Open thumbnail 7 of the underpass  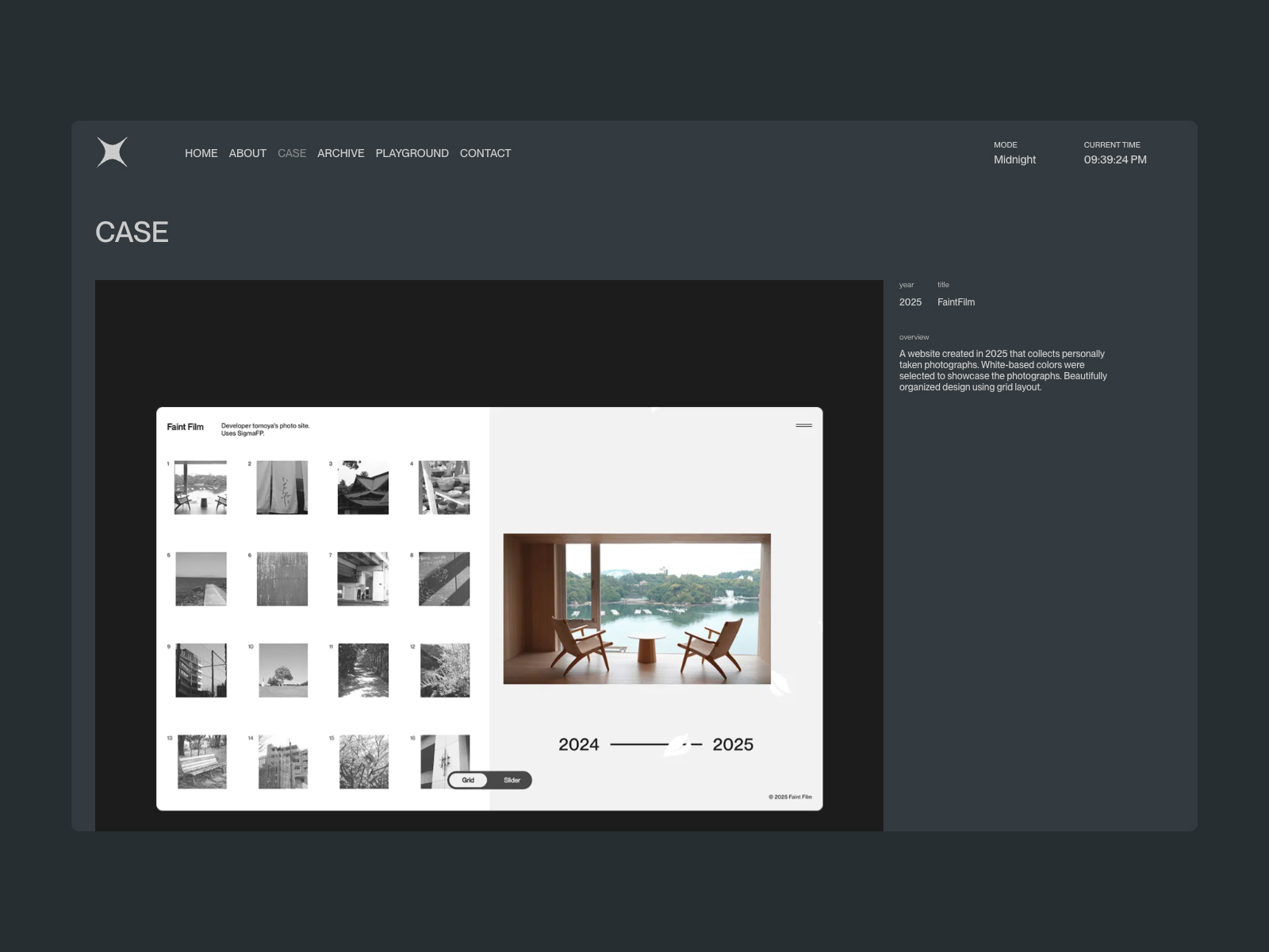pyautogui.click(x=363, y=579)
